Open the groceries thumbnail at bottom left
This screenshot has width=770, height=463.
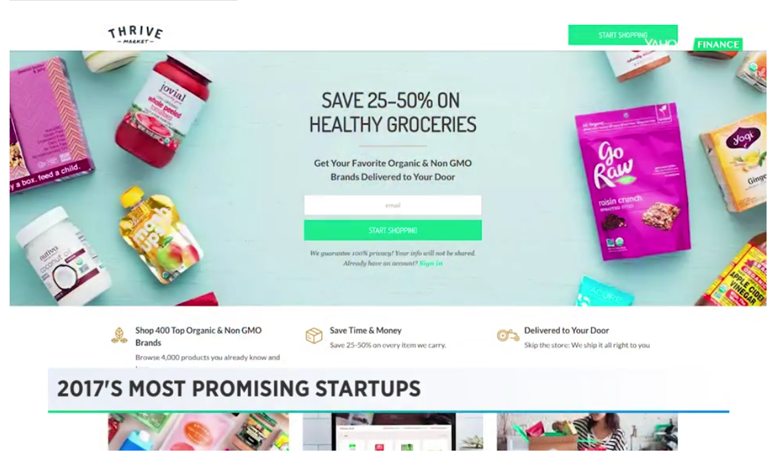click(199, 431)
